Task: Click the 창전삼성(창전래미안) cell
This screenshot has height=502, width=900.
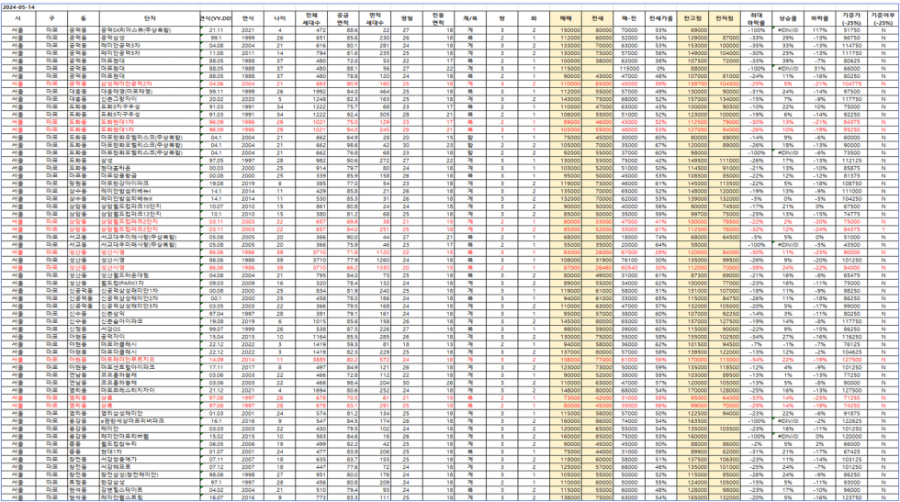Action: point(150,474)
